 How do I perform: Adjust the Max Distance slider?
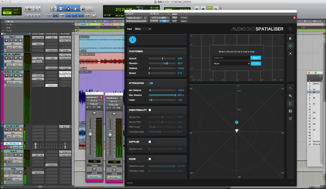(162, 95)
